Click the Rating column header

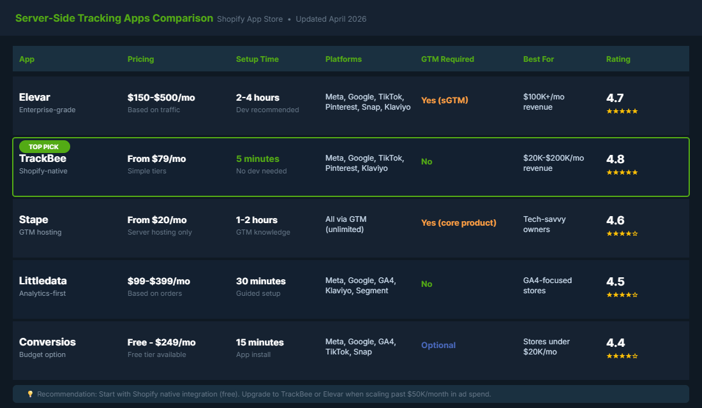tap(618, 59)
